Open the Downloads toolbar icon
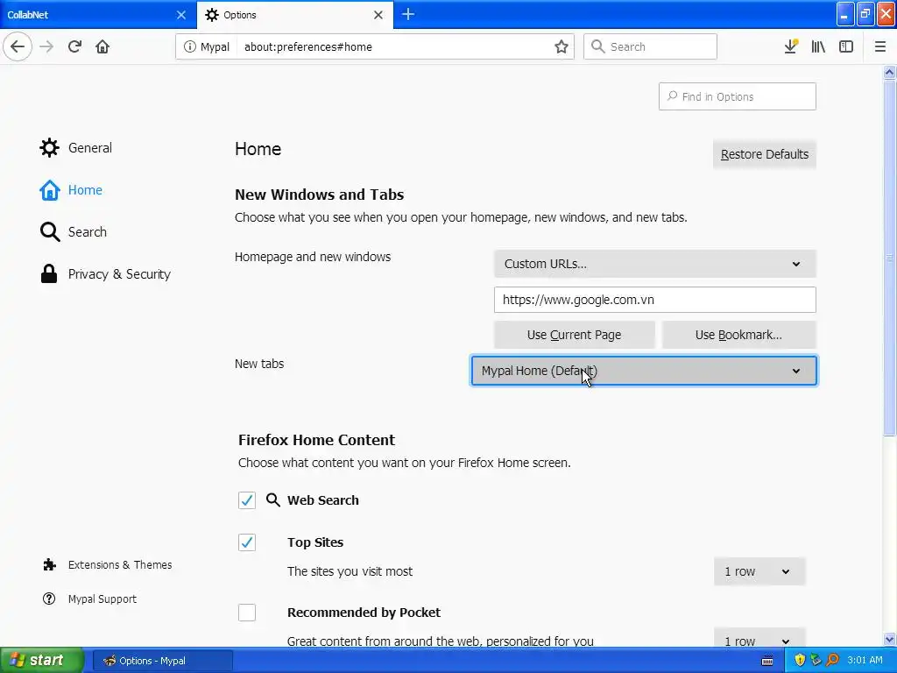 (791, 46)
